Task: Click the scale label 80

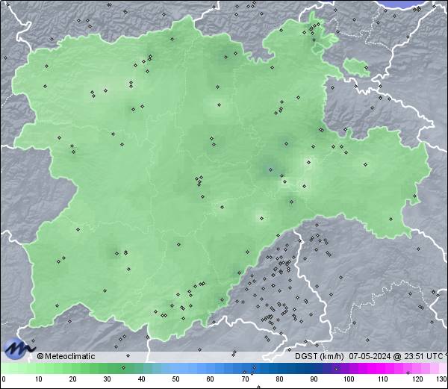Action: (279, 379)
